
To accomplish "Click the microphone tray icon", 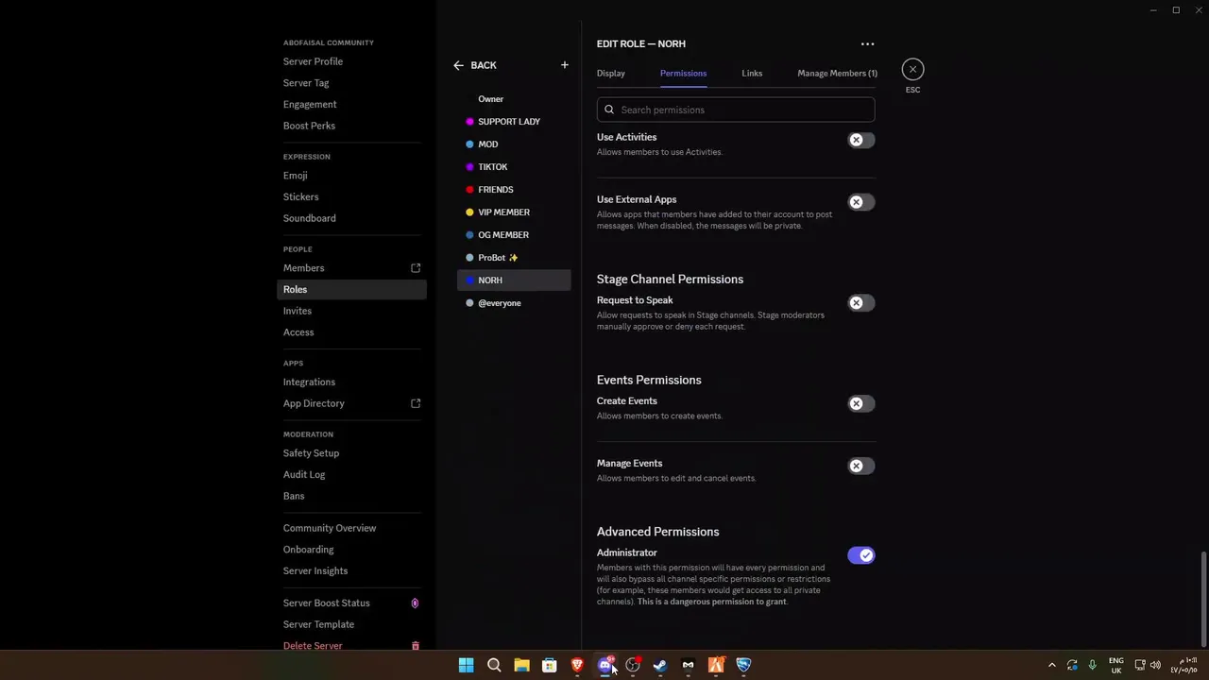I will click(x=1092, y=665).
